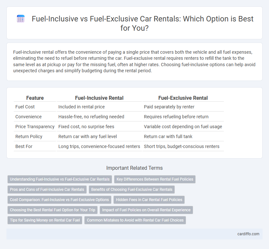Select the 'Fuel Cost' row label
This screenshot has width=269, height=249.
[x=25, y=107]
